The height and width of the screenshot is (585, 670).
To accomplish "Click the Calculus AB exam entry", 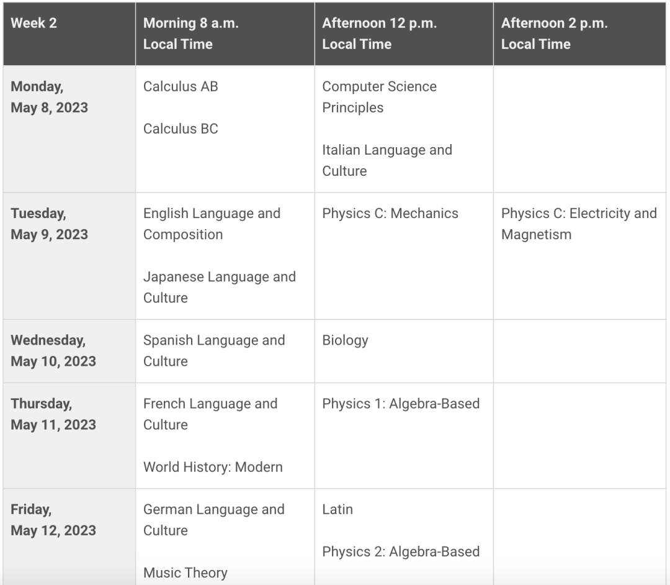I will click(x=181, y=86).
